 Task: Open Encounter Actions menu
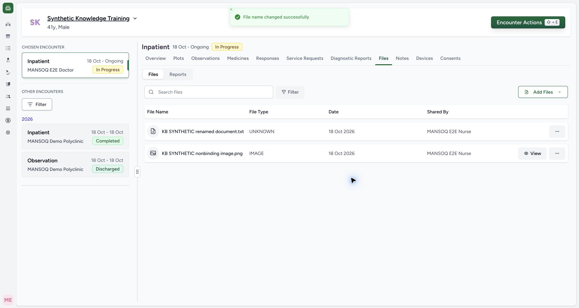pos(528,22)
